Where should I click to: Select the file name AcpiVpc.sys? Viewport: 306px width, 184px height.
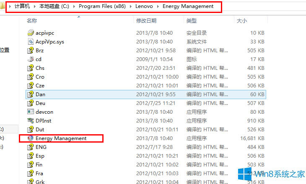[x=50, y=42]
